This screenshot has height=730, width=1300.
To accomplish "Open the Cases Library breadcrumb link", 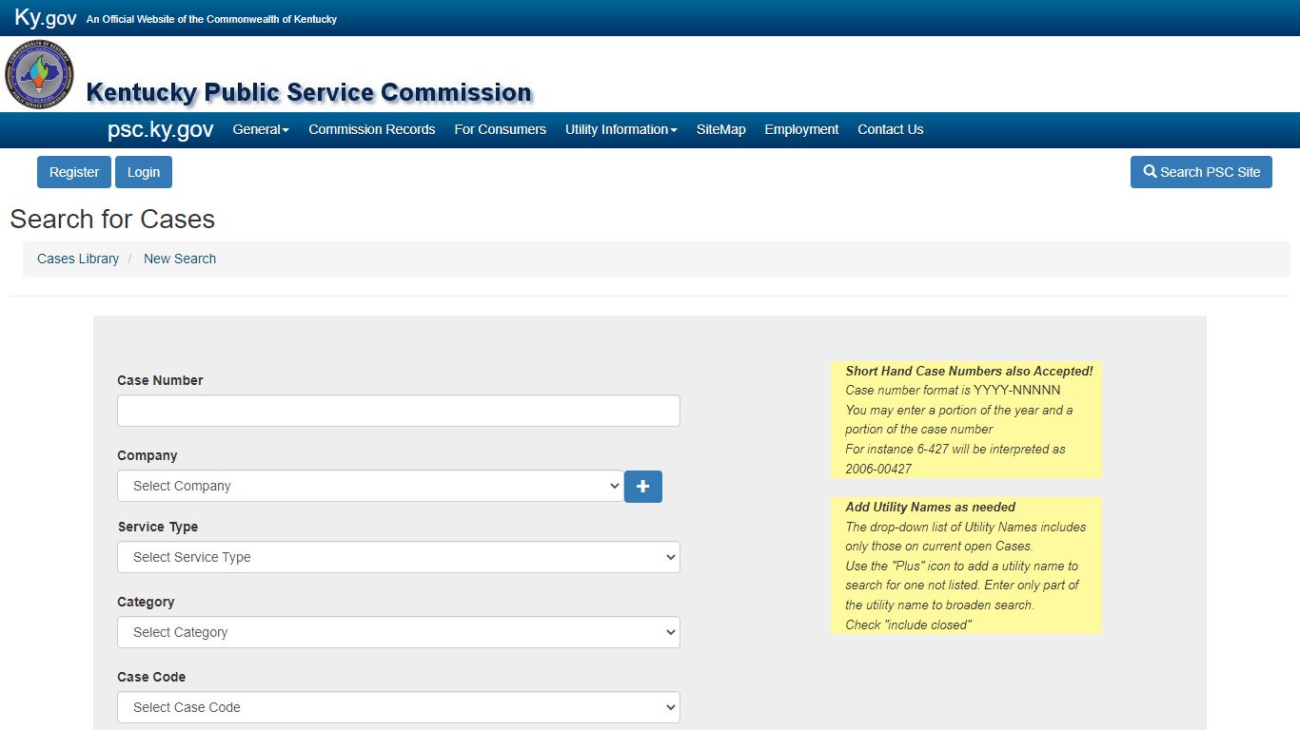I will coord(78,259).
